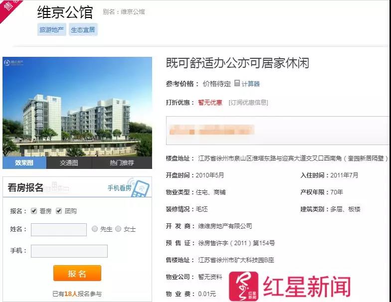Open the 手机看房 link
391x302 pixels.
120,188
